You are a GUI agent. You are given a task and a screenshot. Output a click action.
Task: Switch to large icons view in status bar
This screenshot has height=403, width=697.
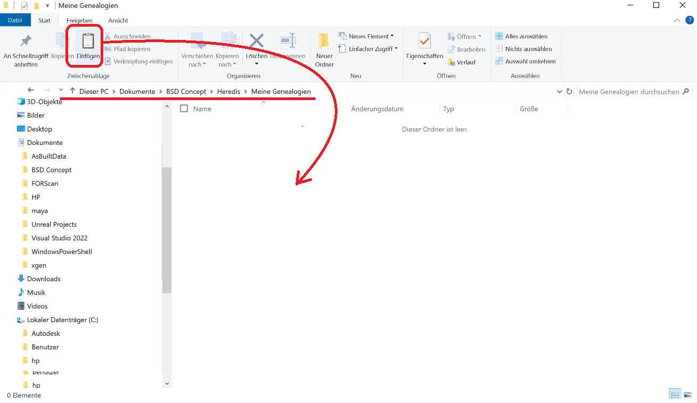tap(687, 394)
